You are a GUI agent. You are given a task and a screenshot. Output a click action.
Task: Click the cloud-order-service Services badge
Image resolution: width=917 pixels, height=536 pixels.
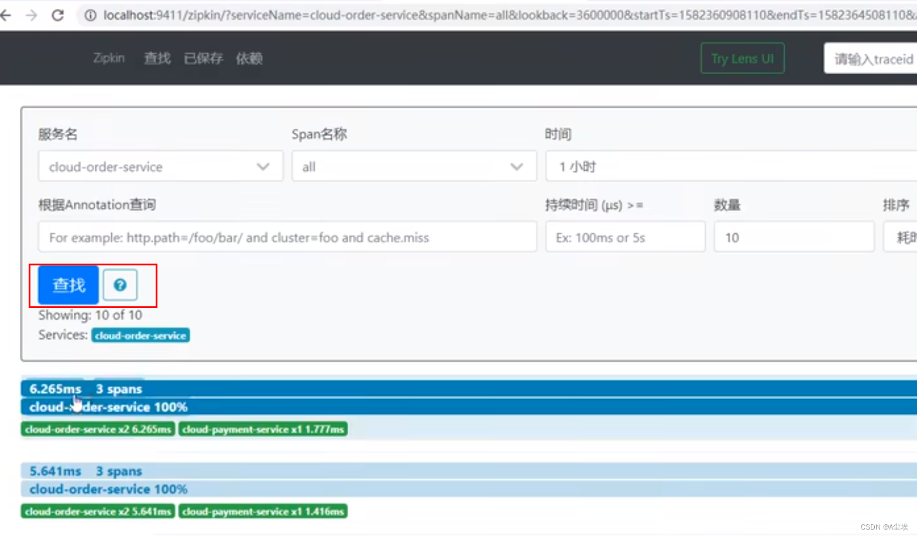pyautogui.click(x=140, y=336)
